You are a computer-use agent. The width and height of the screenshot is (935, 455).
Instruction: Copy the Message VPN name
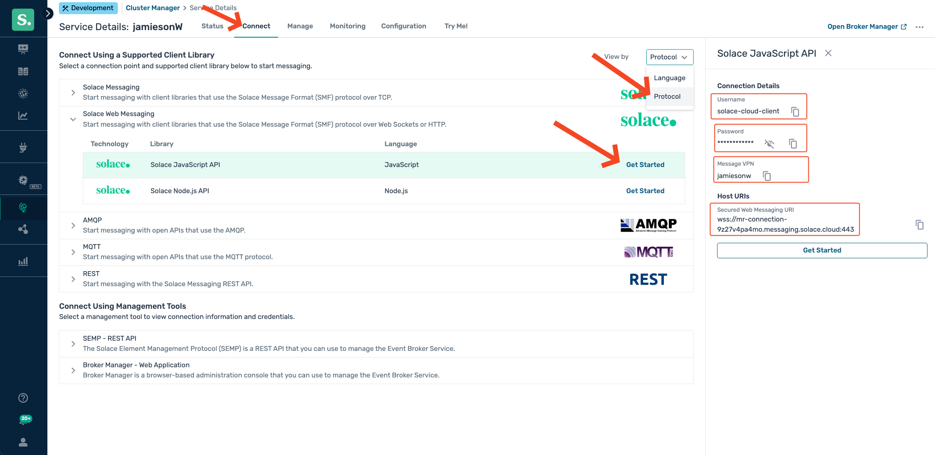(767, 176)
